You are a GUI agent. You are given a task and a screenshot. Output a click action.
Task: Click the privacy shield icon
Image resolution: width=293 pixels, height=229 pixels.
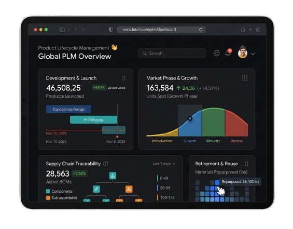point(111,30)
